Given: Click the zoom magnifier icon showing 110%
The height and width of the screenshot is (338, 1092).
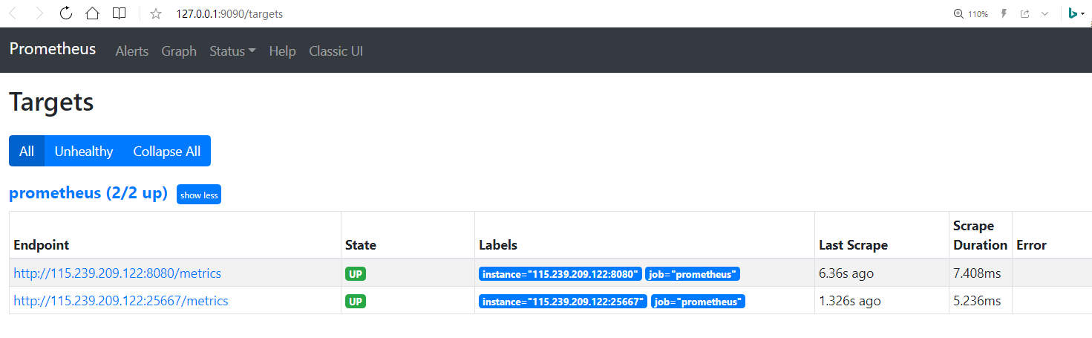Looking at the screenshot, I should [x=958, y=14].
